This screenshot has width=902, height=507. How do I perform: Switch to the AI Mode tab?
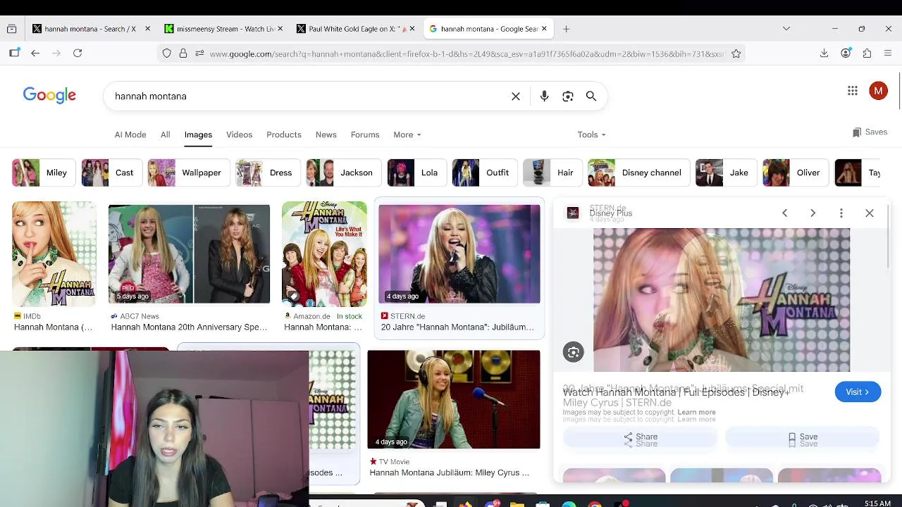130,134
